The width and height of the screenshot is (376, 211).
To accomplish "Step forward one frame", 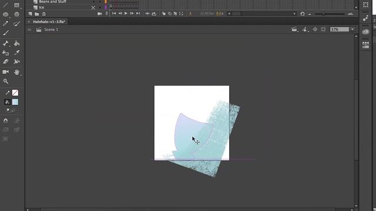I will pyautogui.click(x=132, y=13).
